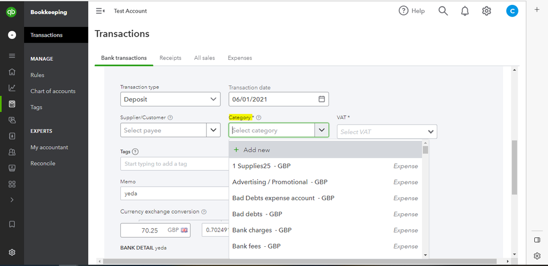Select the Bank transactions tab
This screenshot has height=266, width=548.
pos(124,58)
